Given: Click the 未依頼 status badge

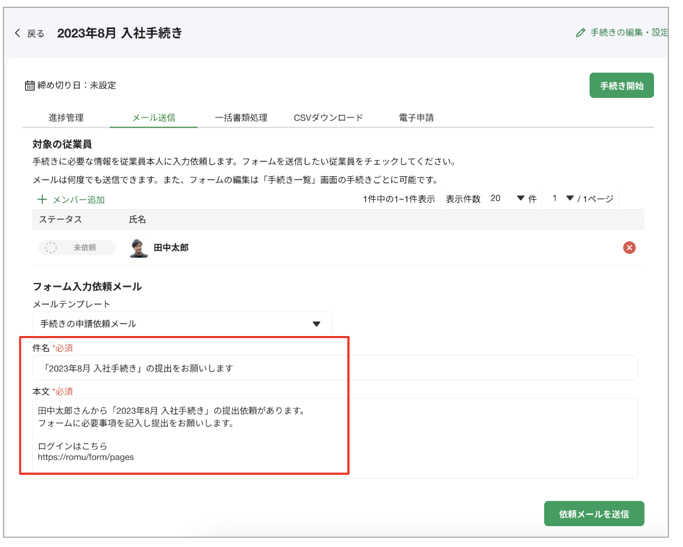Looking at the screenshot, I should pyautogui.click(x=77, y=248).
